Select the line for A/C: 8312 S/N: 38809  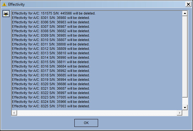point(51,49)
